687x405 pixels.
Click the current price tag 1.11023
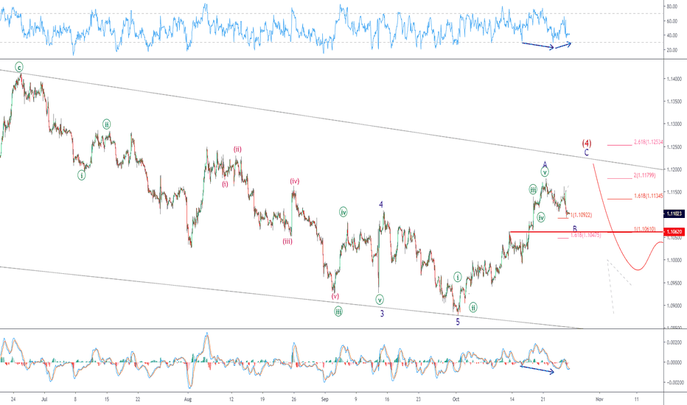[x=674, y=214]
